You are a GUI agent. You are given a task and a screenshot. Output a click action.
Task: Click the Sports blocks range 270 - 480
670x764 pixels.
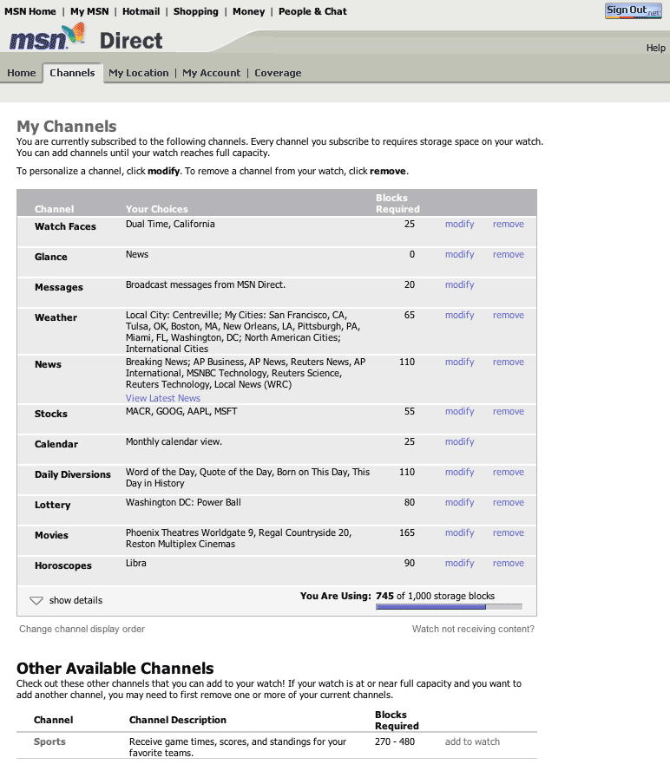[395, 741]
